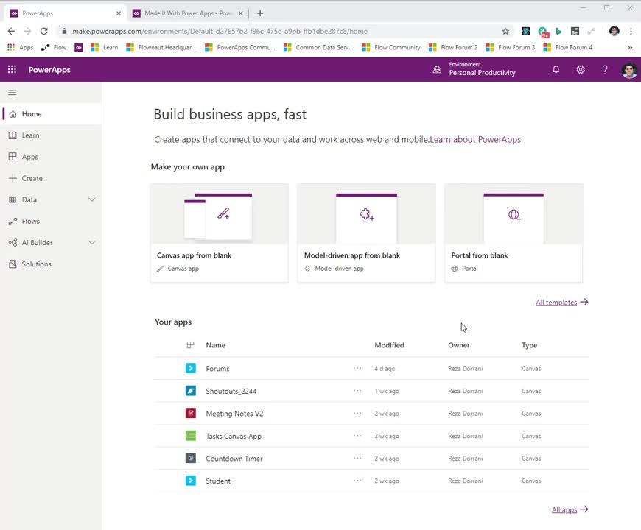Click the Forums app icon
Viewport: 641px width, 530px height.
pyautogui.click(x=191, y=368)
